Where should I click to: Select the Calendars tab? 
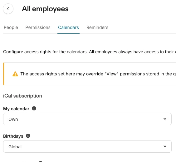point(68,27)
